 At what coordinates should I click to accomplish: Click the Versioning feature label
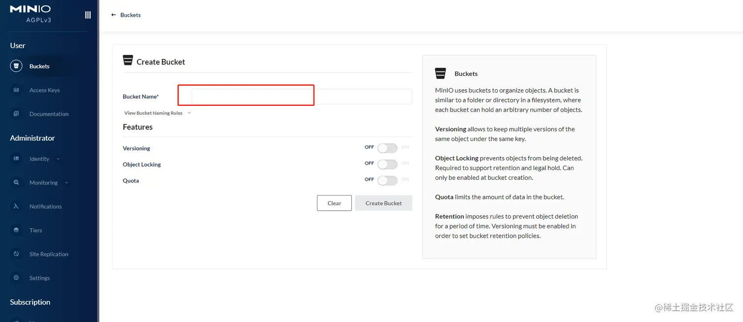(x=137, y=149)
